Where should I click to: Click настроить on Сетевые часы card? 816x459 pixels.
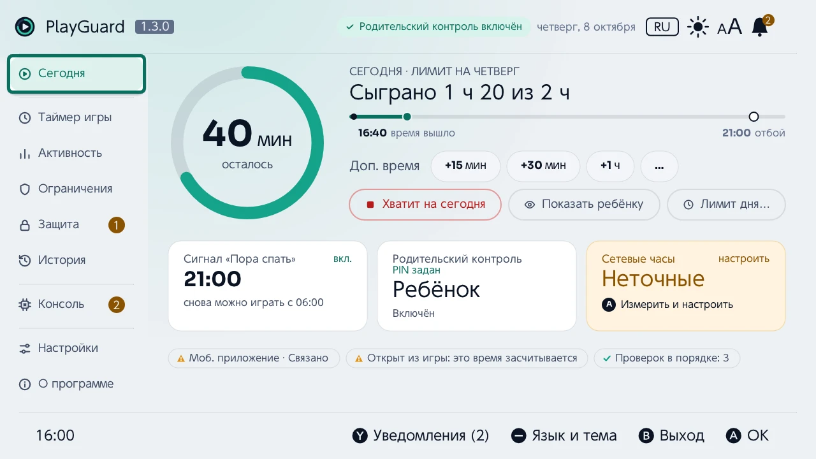click(743, 259)
